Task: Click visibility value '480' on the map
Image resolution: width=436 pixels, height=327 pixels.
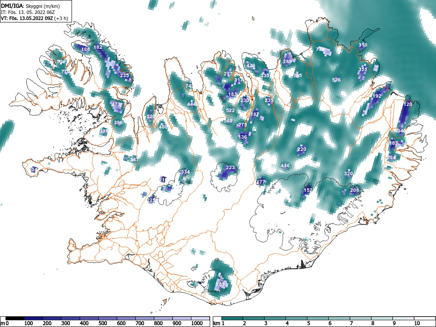Action: (163, 127)
